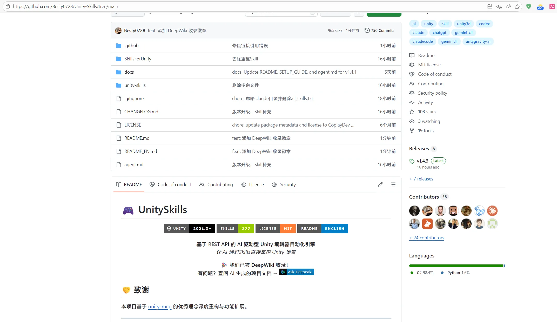Click the Ask DeepWiki badge

pyautogui.click(x=296, y=272)
